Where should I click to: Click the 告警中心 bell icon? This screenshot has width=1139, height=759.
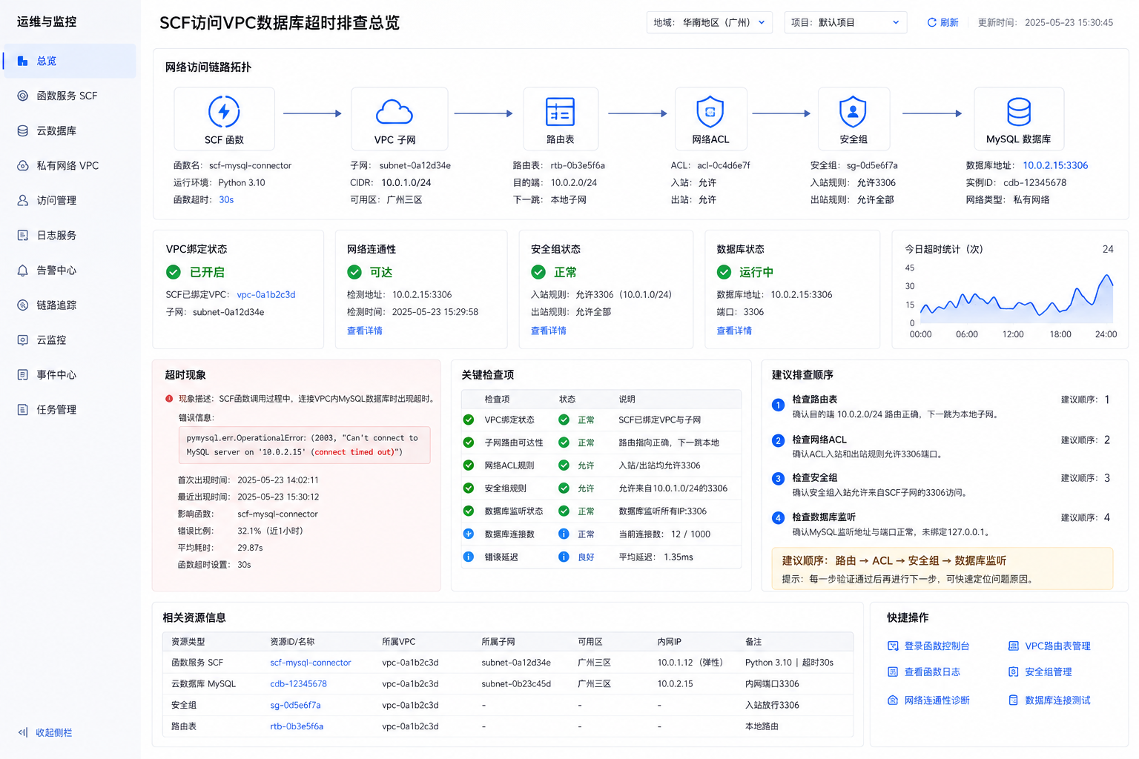point(23,271)
